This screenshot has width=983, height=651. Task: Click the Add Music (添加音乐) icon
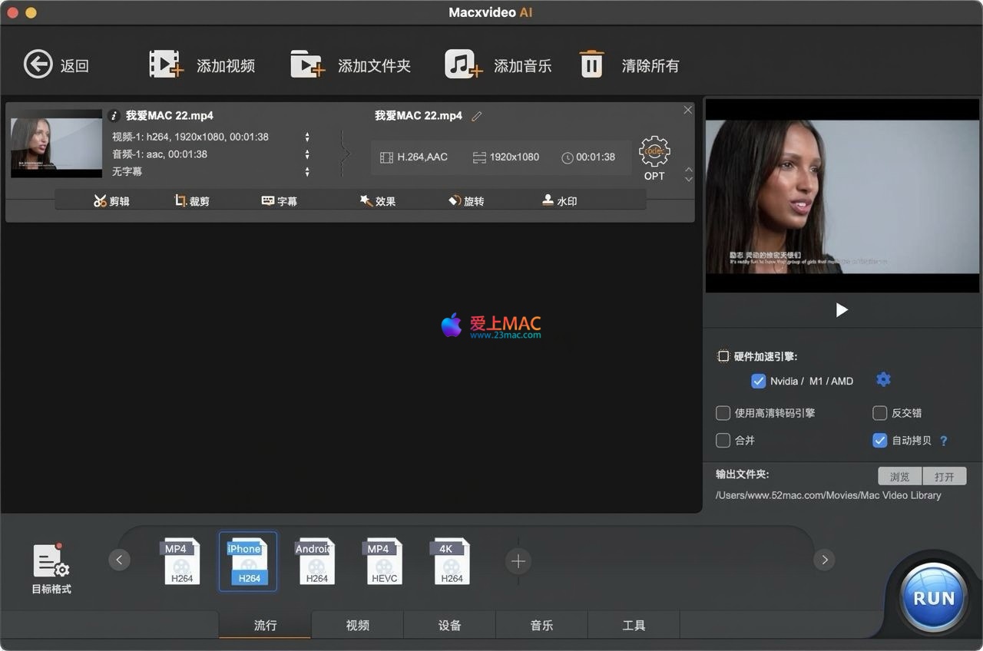463,64
